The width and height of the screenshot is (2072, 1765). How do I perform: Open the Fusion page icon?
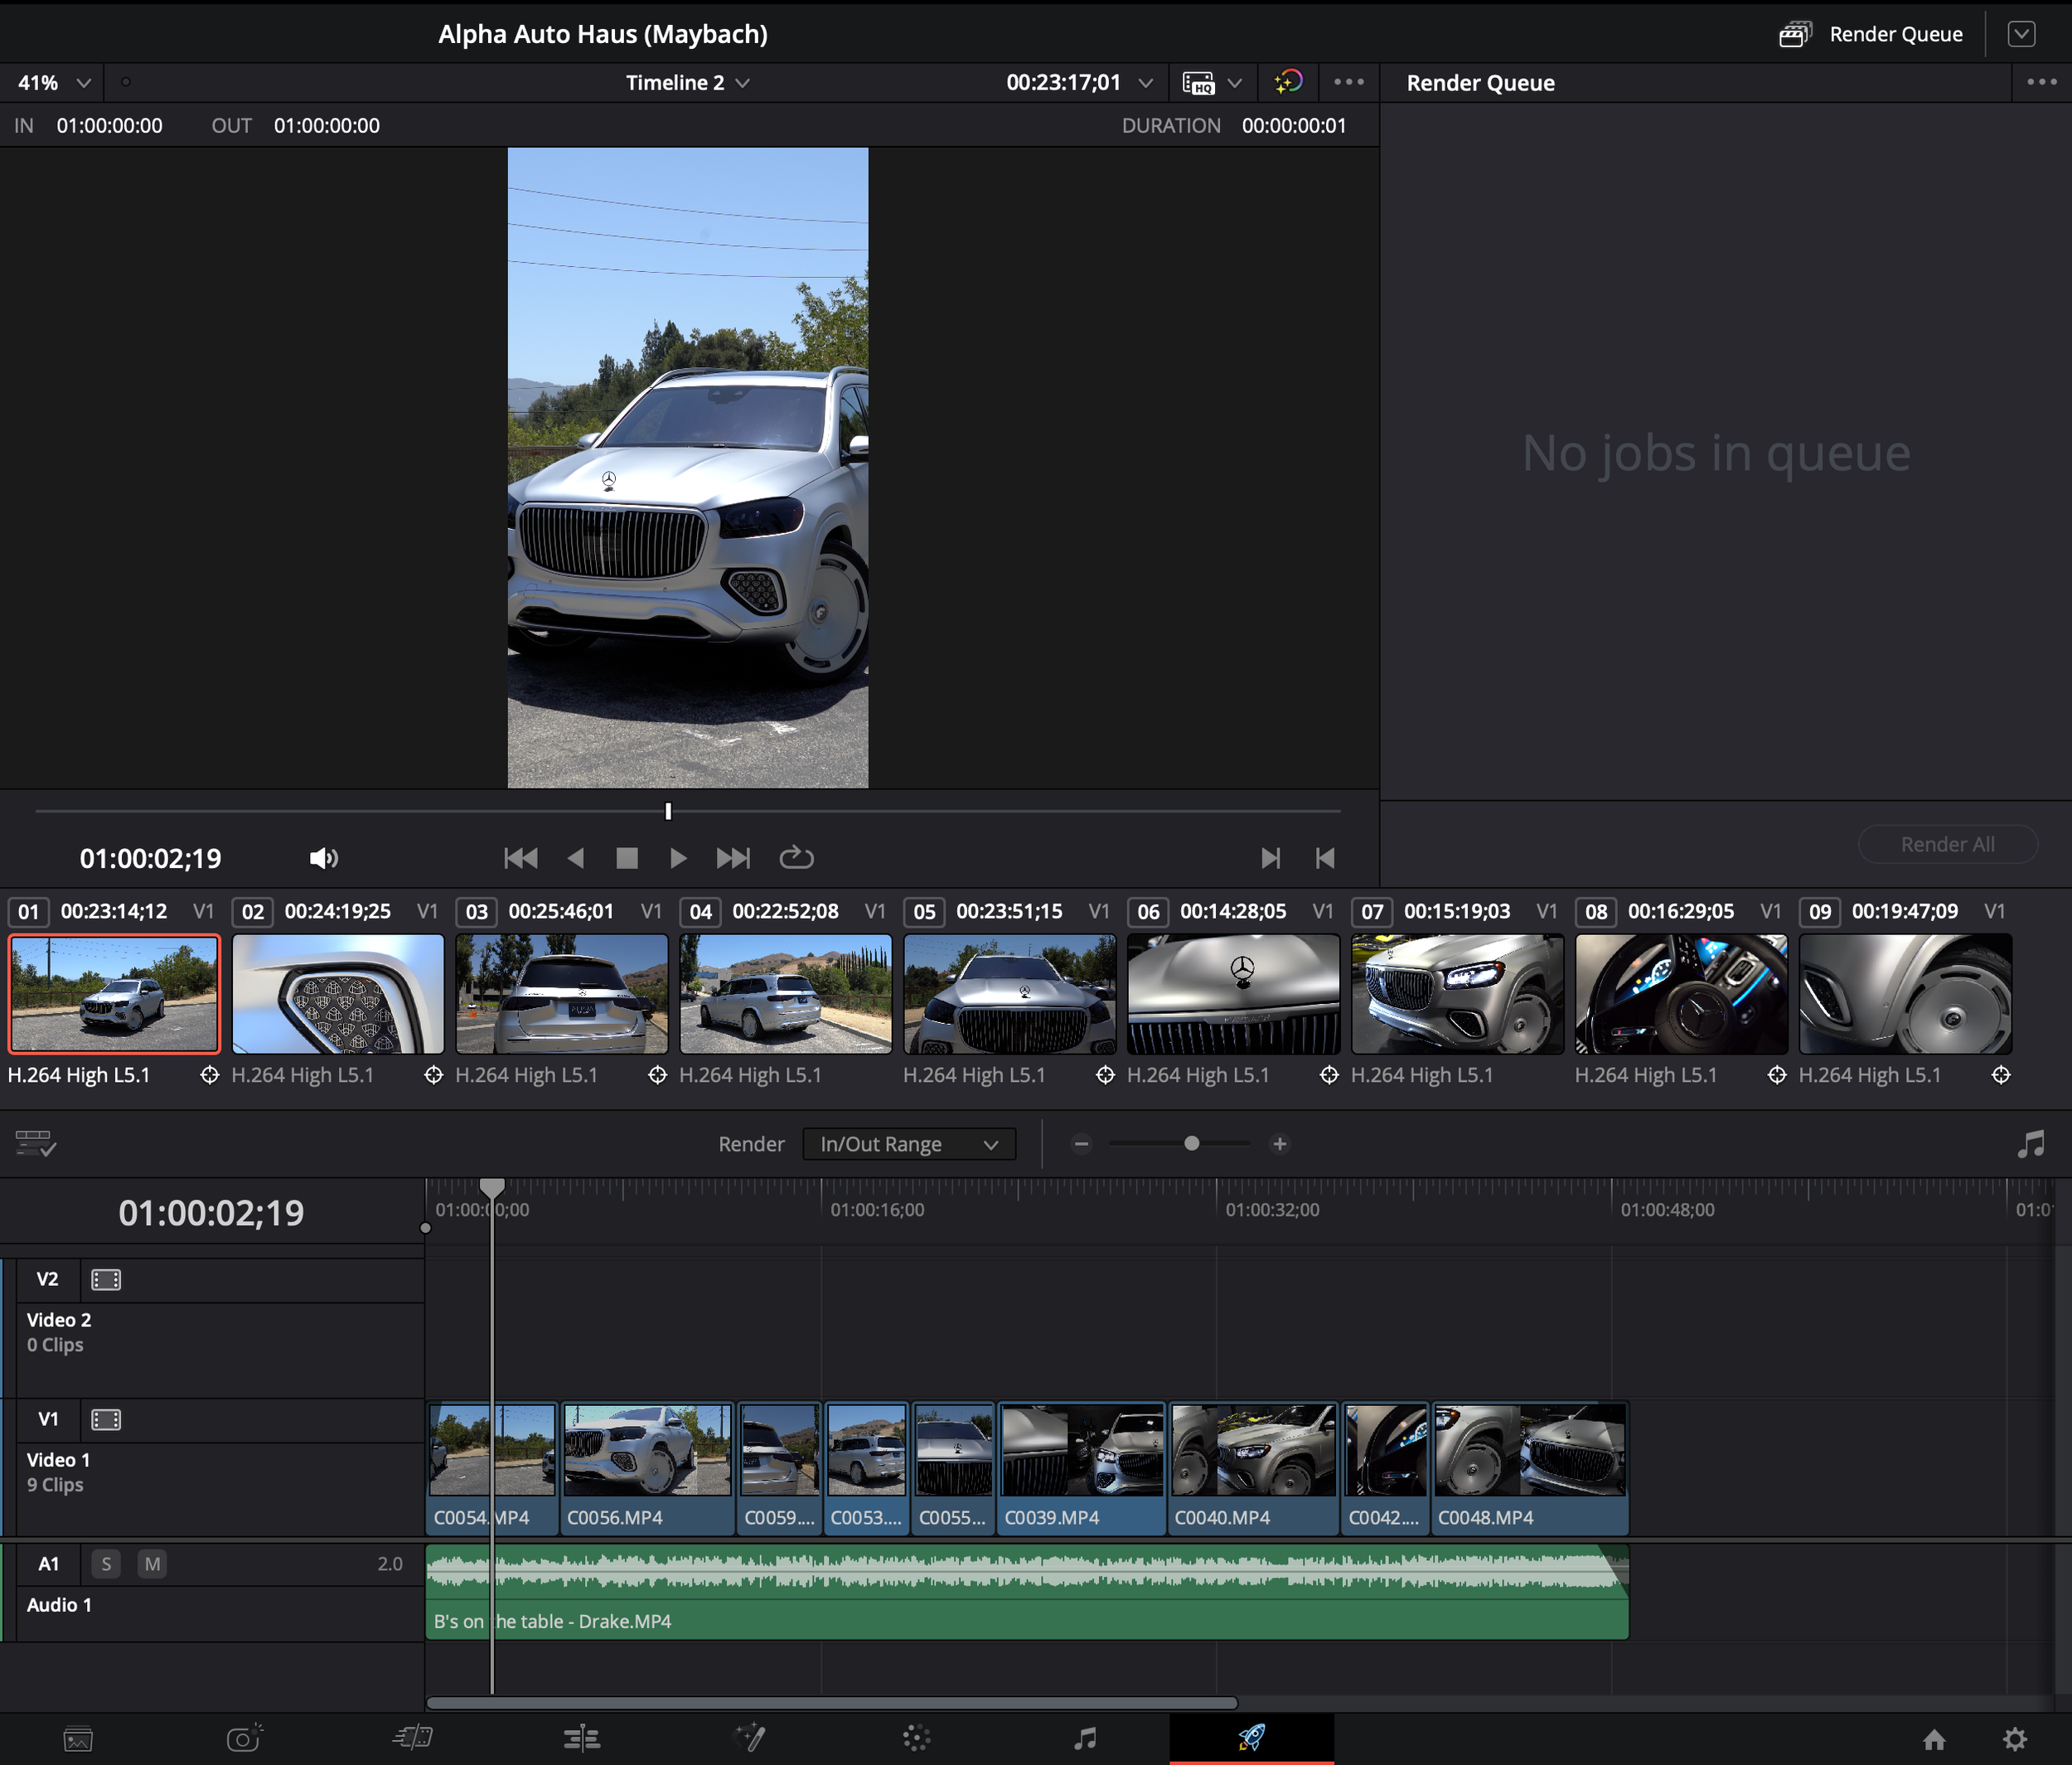pos(749,1739)
